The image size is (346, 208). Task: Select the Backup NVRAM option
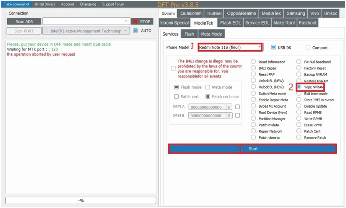point(299,74)
